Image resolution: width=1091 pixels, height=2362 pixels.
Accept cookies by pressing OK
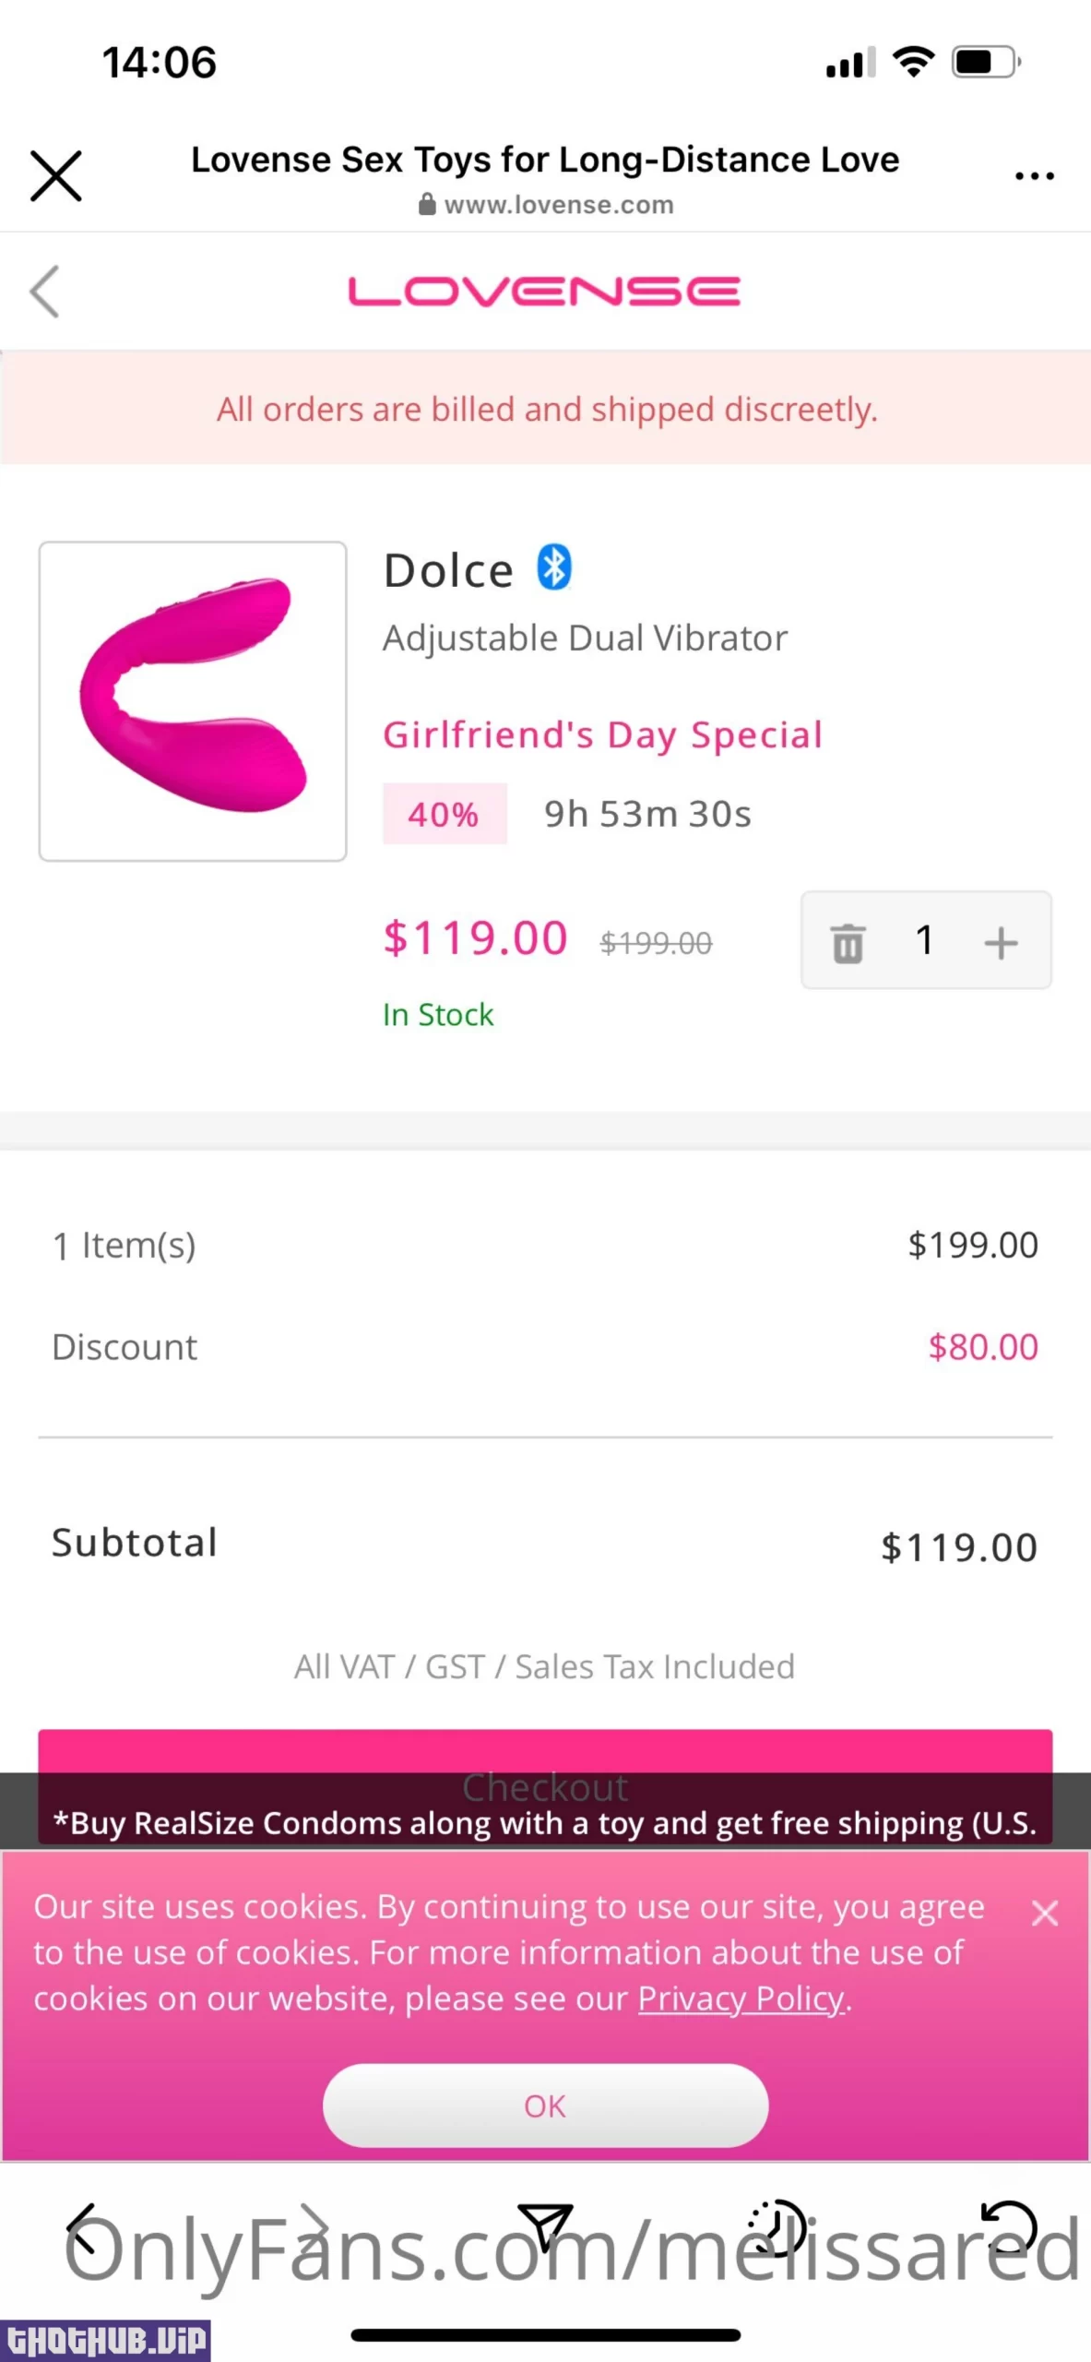coord(545,2106)
